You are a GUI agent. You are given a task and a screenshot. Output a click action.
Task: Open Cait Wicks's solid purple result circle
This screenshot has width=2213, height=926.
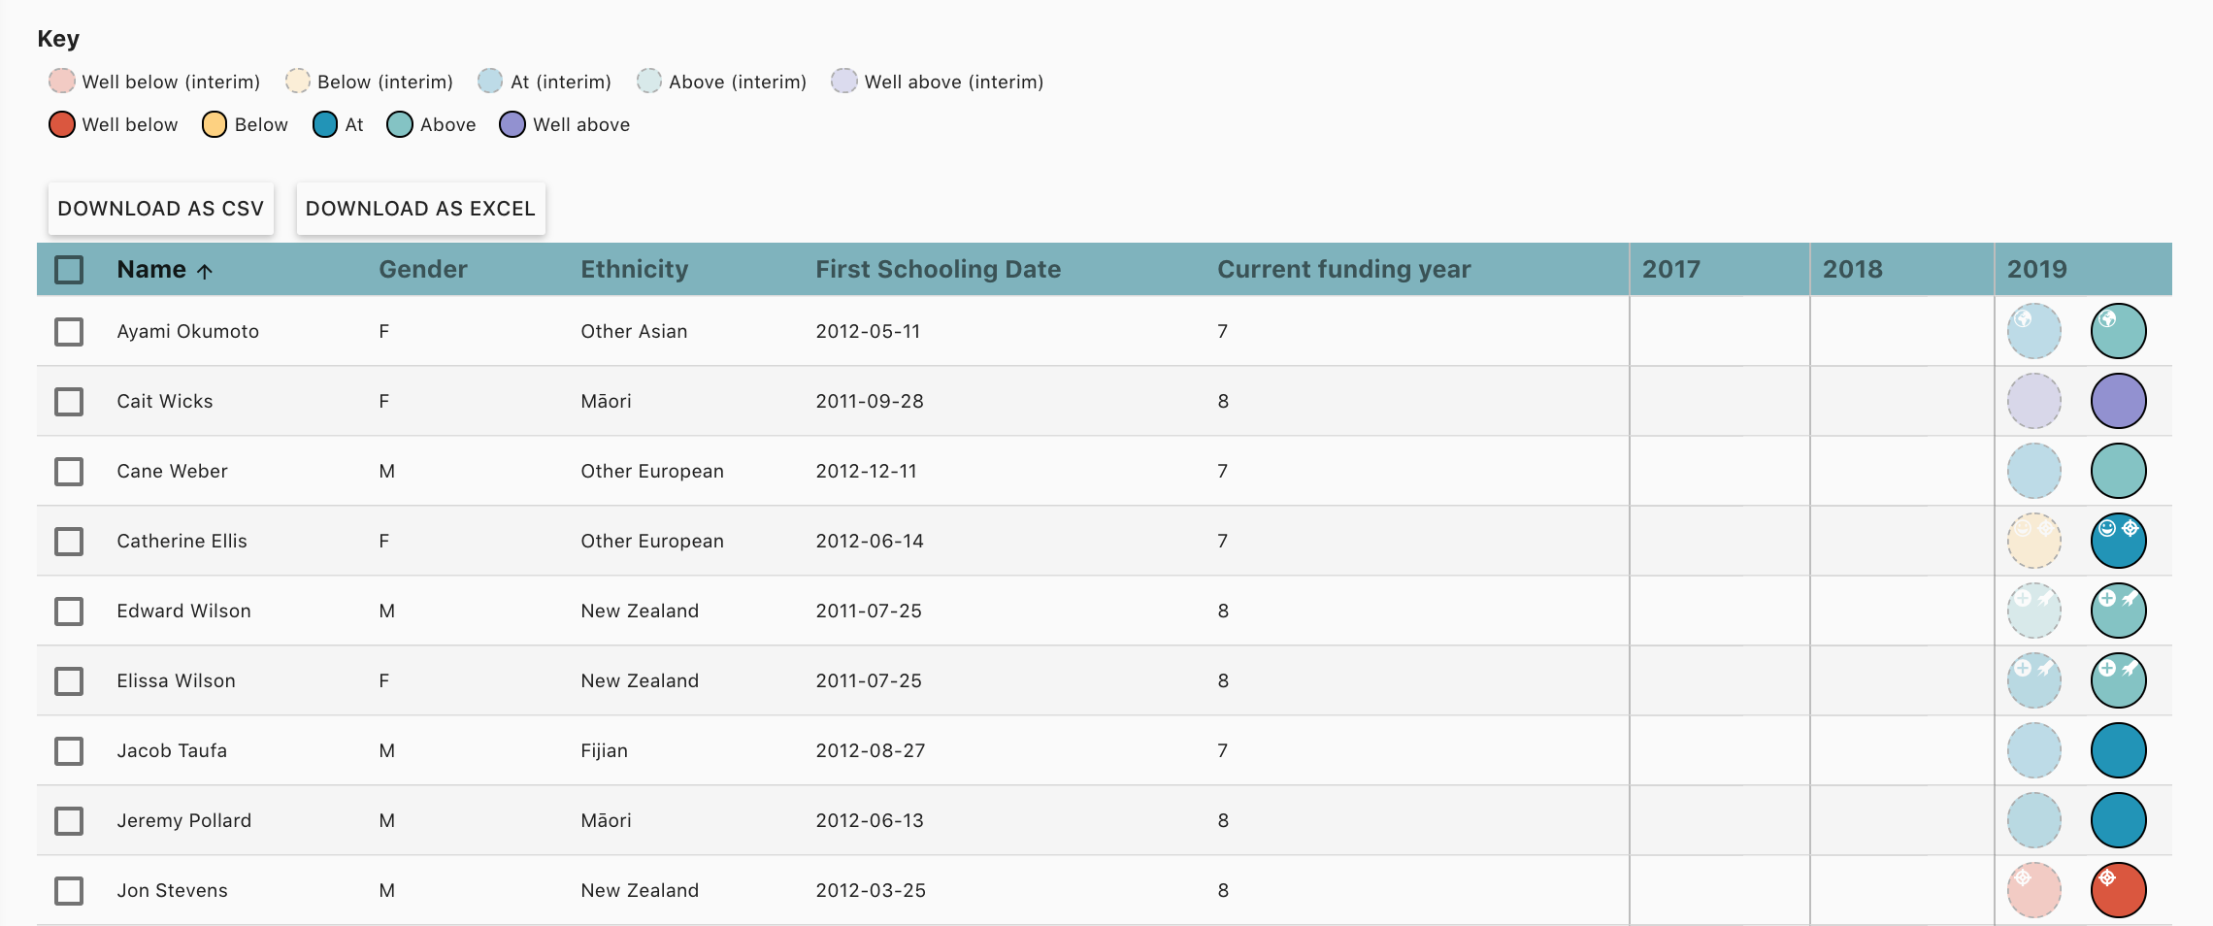(x=2118, y=402)
